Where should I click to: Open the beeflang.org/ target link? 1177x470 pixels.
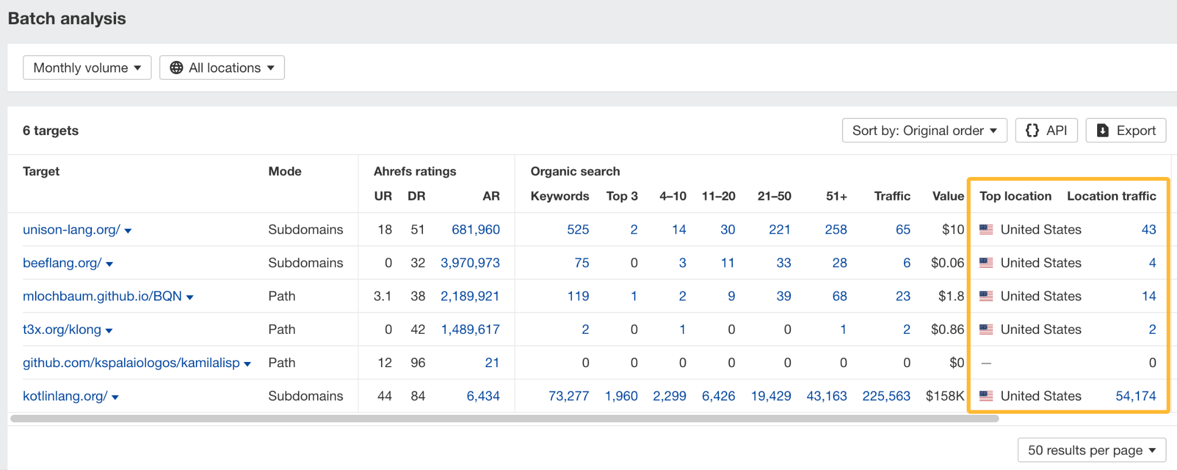(62, 263)
